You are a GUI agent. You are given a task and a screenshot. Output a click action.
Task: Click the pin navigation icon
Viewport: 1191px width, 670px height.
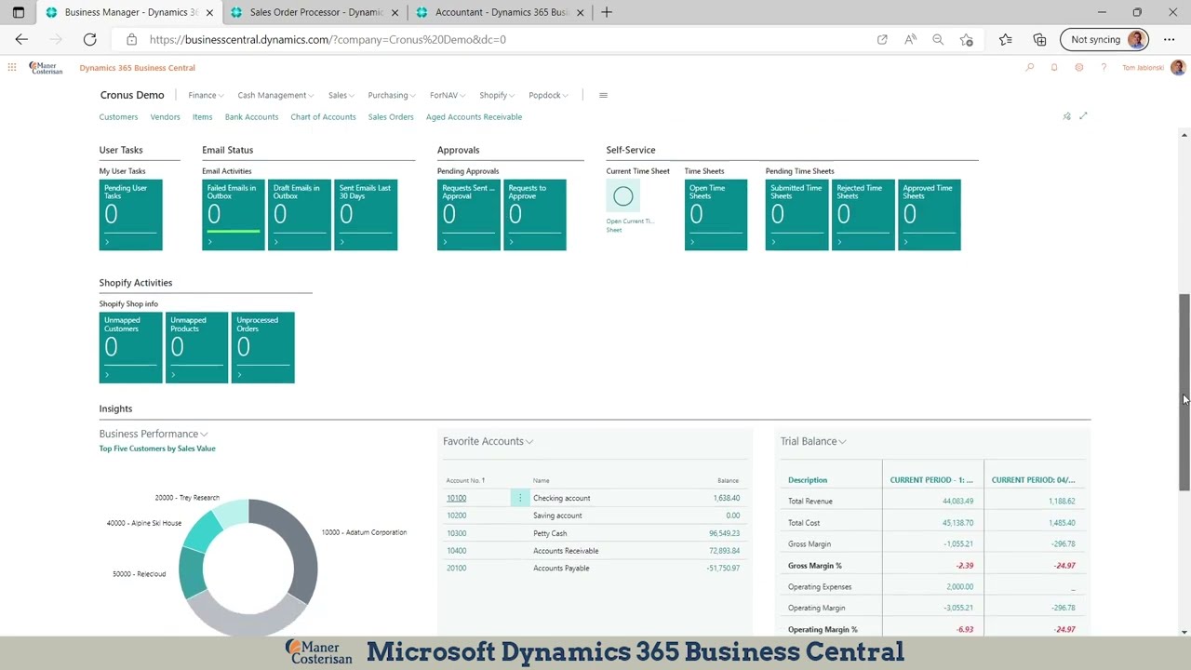coord(1066,116)
